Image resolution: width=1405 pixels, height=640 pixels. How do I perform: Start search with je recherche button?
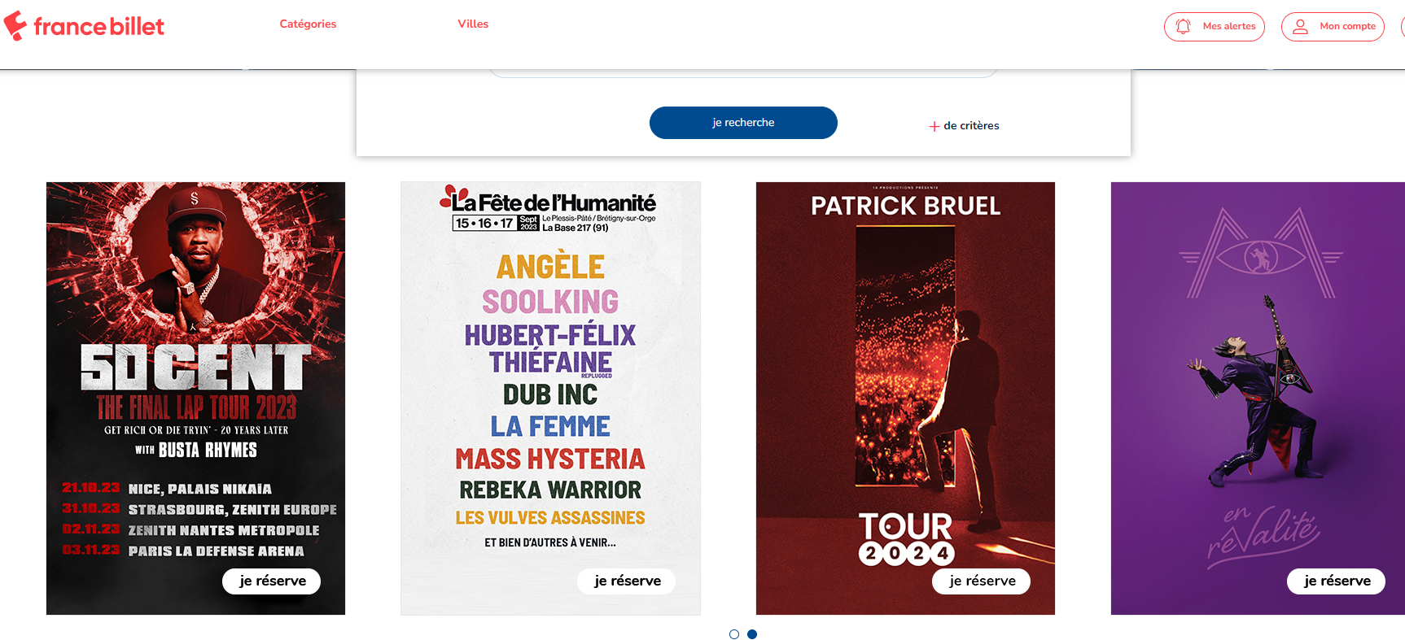743,123
